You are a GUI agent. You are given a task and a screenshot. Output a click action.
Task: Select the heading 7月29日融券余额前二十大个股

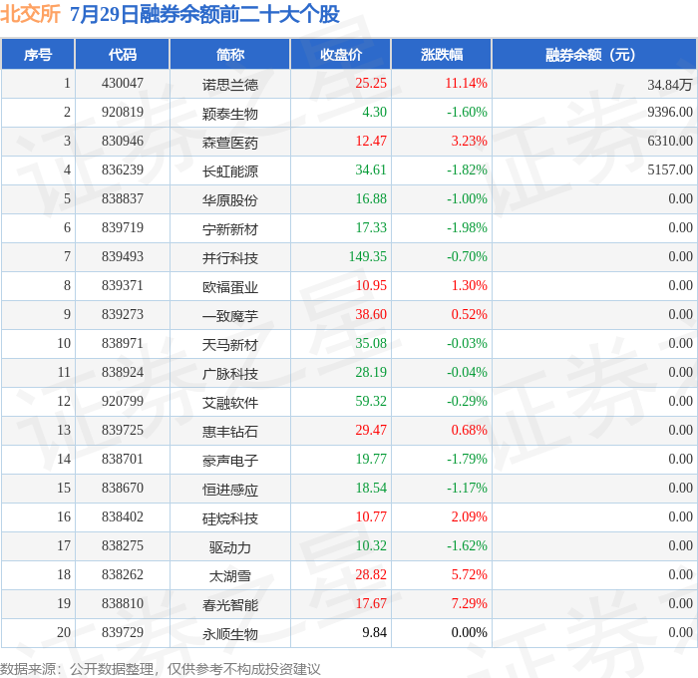204,14
